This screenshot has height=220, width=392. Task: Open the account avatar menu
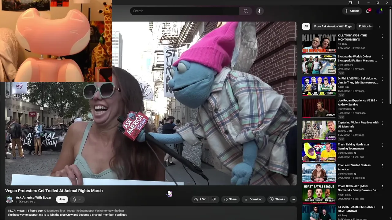tap(381, 11)
